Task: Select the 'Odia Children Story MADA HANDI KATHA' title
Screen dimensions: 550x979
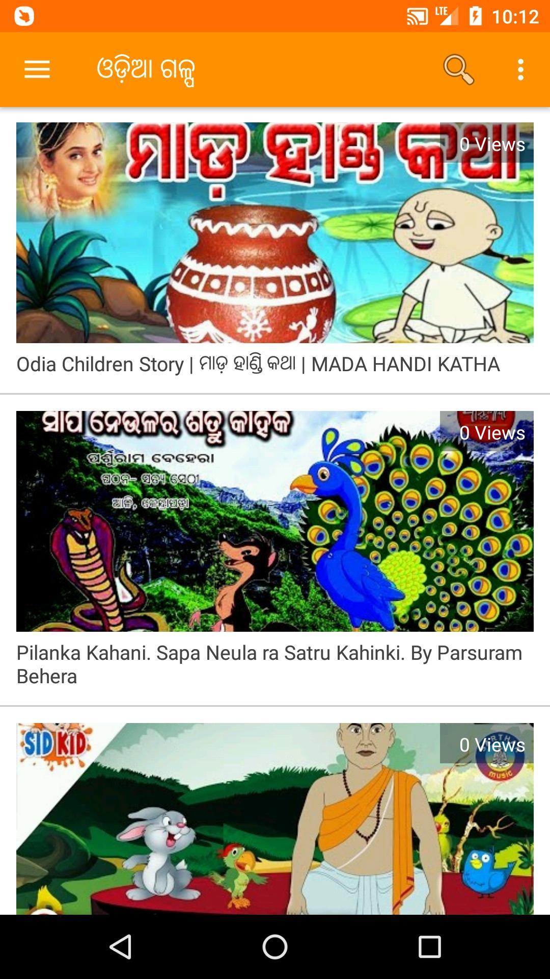Action: pos(258,364)
